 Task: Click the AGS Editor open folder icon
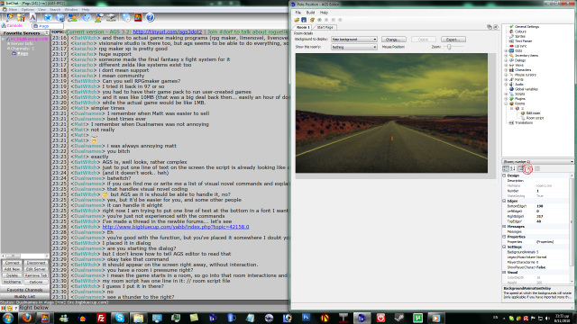coord(297,20)
